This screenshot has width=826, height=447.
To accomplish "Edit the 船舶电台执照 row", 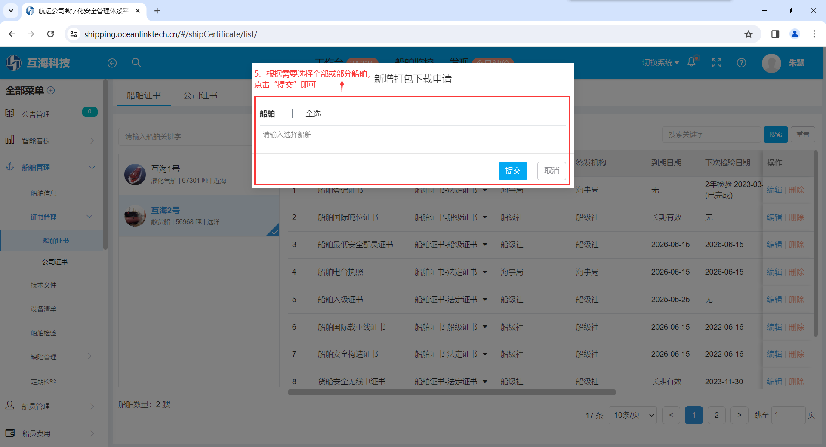I will [x=774, y=272].
